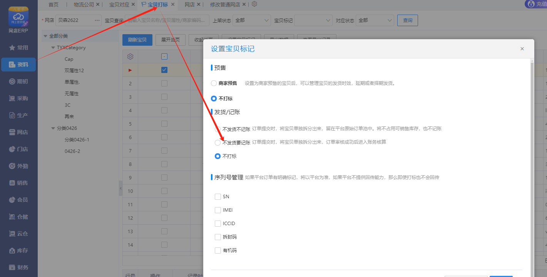
Task: Select the 商家预售 radio option
Action: point(214,83)
